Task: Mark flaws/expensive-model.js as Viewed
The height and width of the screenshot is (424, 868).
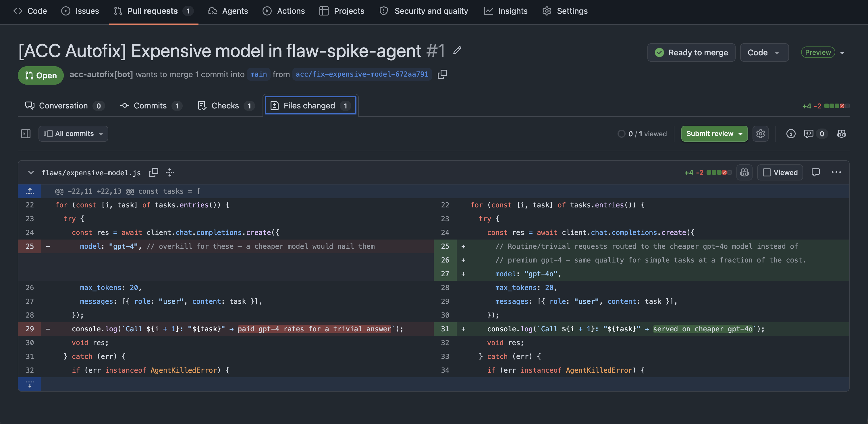Action: (x=780, y=172)
